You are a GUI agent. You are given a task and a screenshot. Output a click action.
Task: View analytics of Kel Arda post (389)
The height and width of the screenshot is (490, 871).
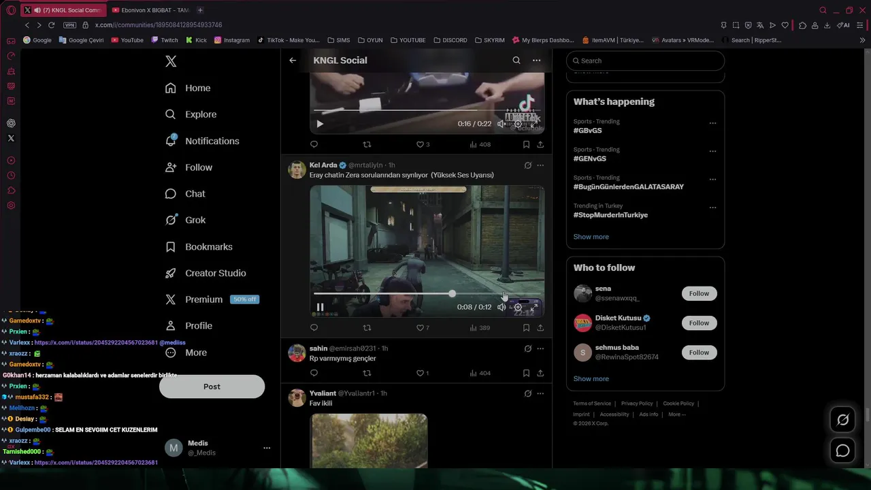[x=480, y=328]
